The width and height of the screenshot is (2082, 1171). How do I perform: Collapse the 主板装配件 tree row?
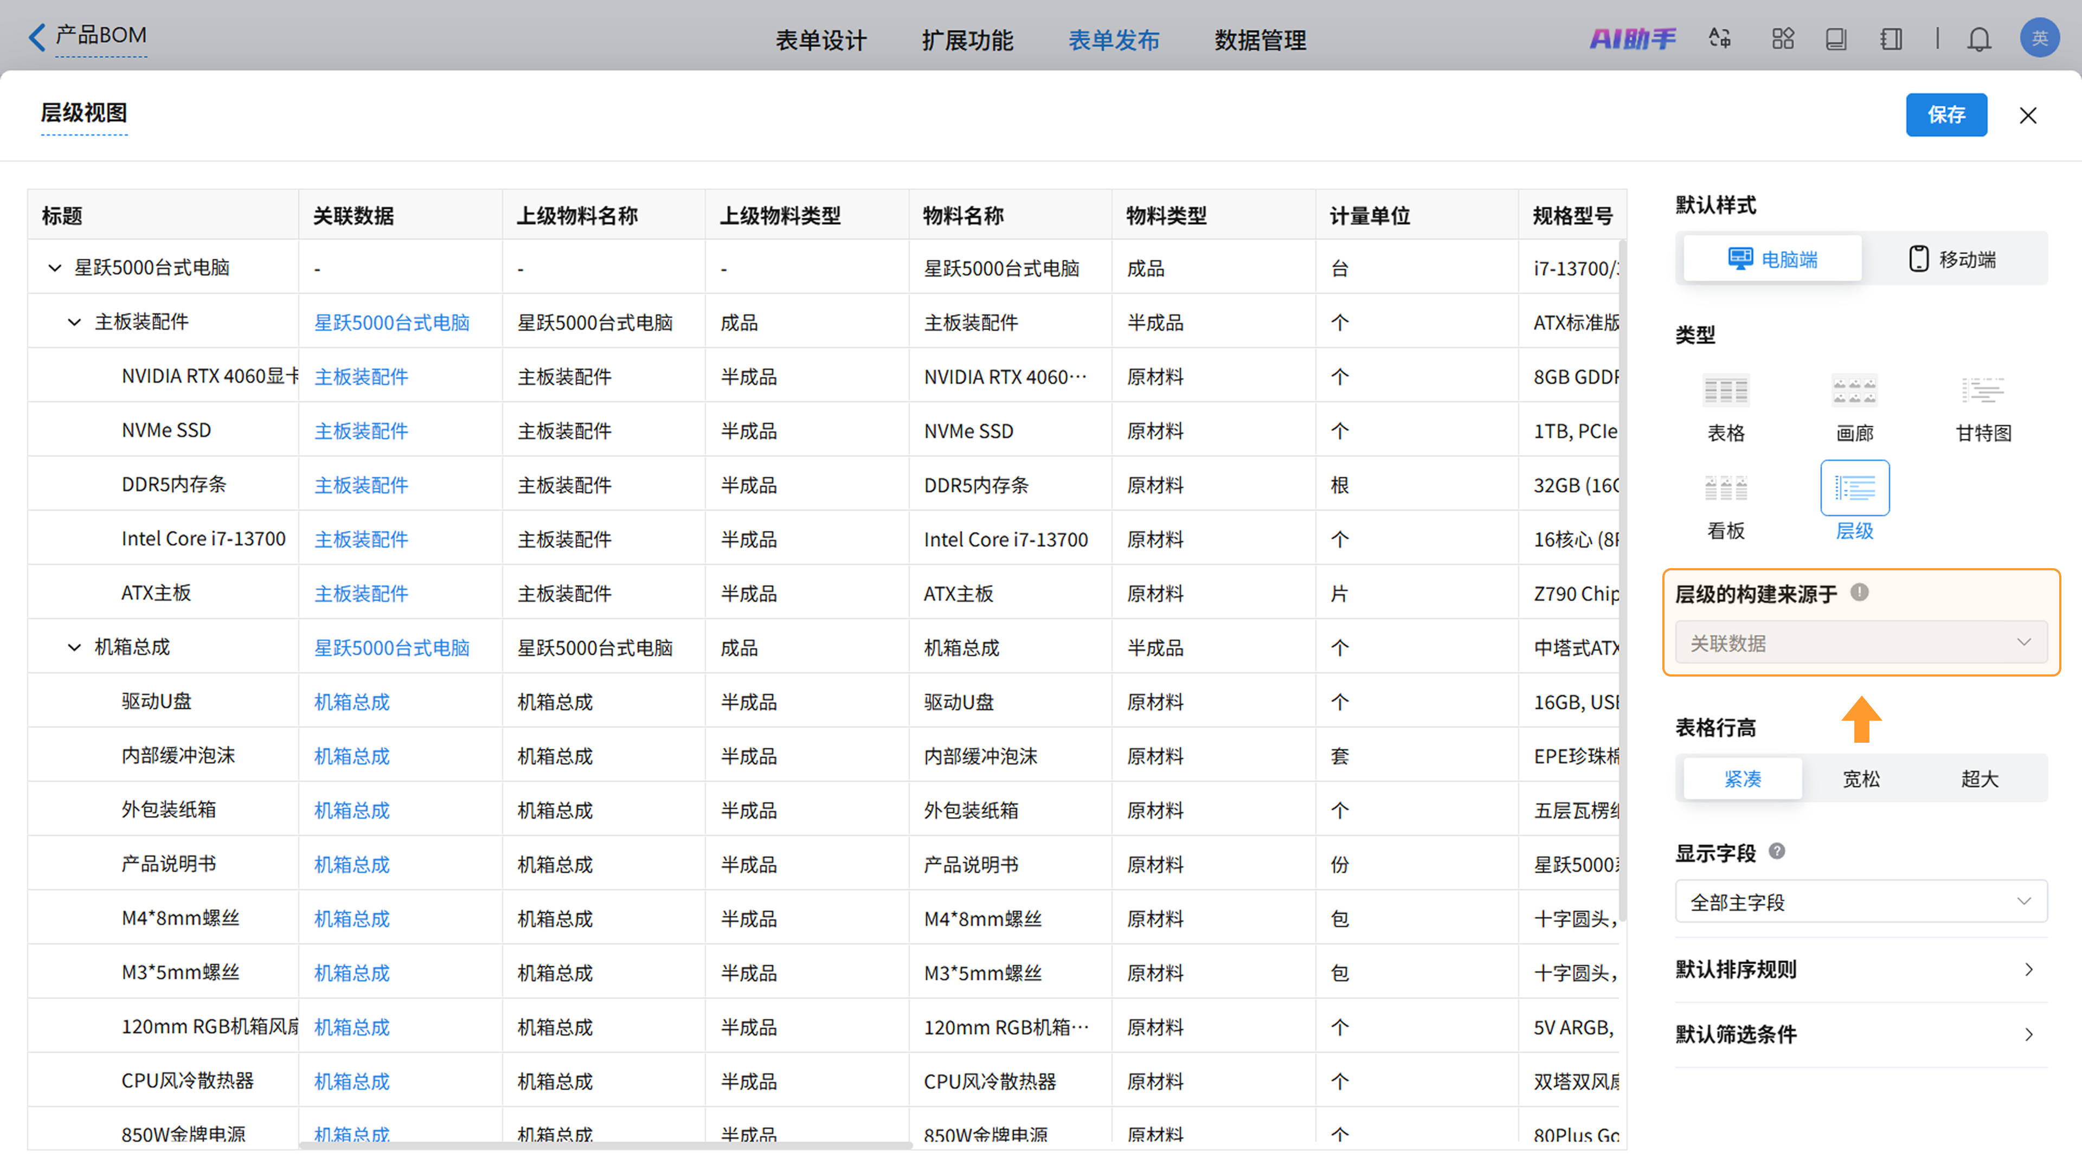click(x=74, y=323)
